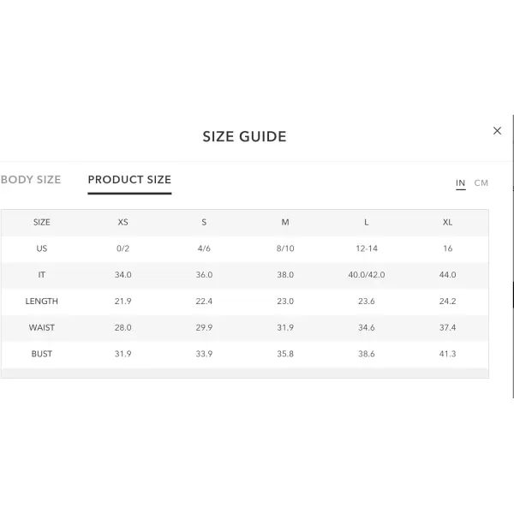Click the US size 0/2 cell

tap(123, 248)
